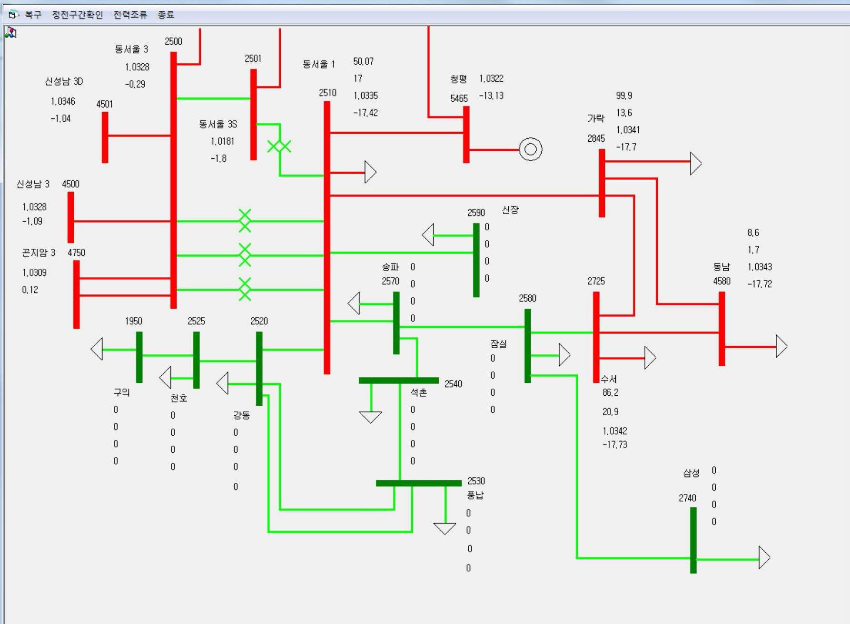
Task: Click the load arrow on 동서울 1 bus 2510
Action: coord(370,172)
